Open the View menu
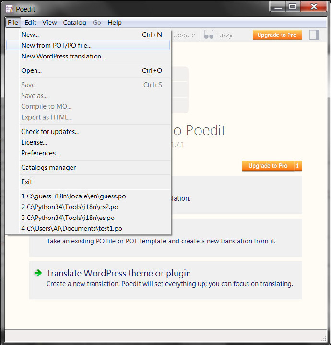The image size is (331, 345). coord(49,23)
